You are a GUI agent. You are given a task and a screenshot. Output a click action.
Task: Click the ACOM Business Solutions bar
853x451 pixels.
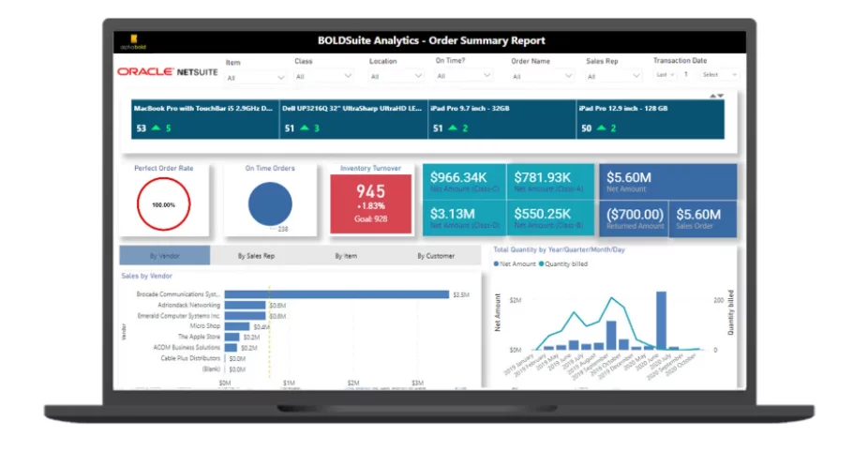pos(231,348)
